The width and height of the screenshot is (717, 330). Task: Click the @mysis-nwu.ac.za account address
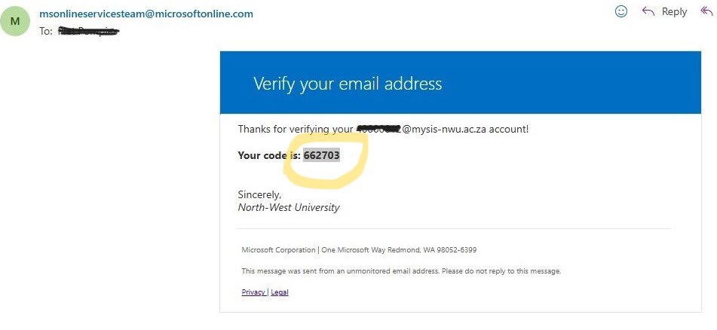[x=421, y=130]
